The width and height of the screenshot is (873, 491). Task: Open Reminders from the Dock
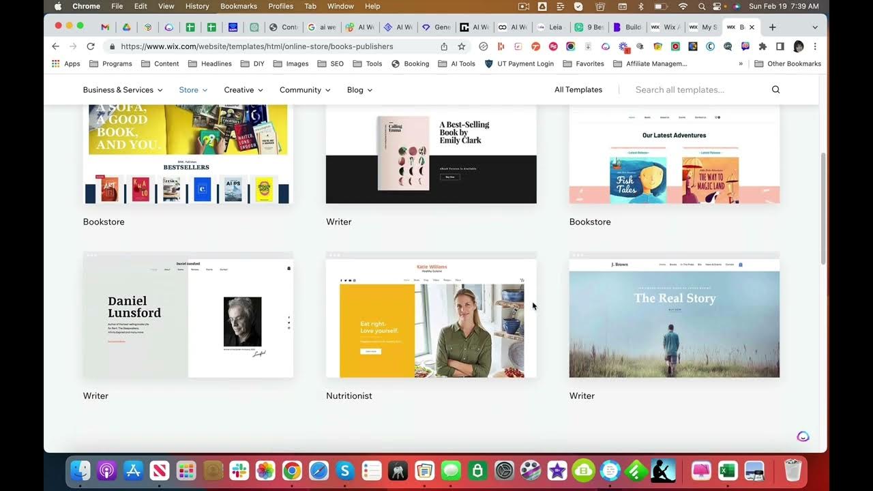point(371,471)
